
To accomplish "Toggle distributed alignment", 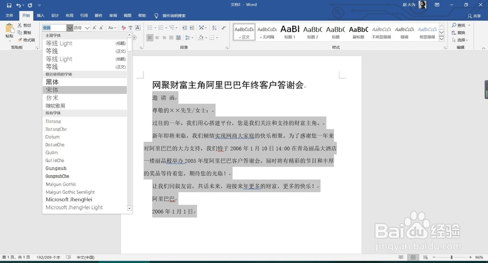I will [178, 38].
